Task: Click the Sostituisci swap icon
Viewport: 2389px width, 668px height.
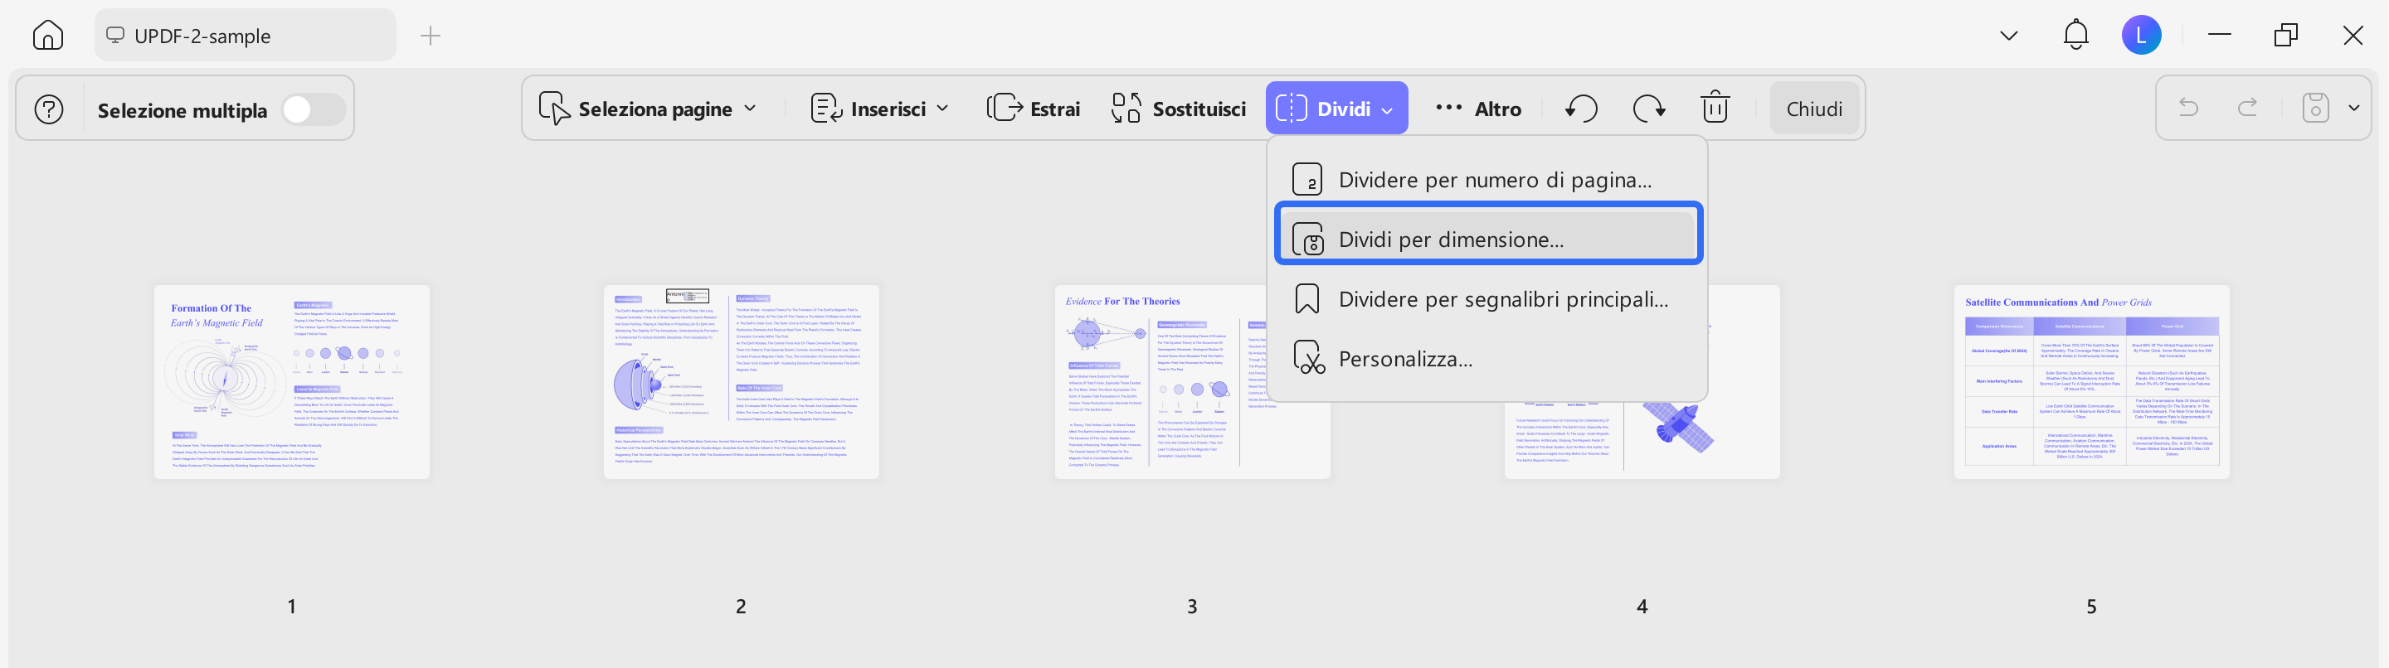Action: coord(1126,108)
